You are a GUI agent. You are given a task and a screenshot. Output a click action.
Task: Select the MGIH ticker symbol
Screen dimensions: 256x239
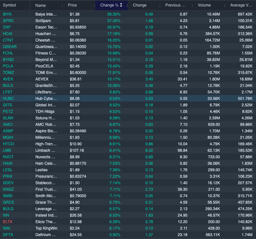(x=8, y=137)
